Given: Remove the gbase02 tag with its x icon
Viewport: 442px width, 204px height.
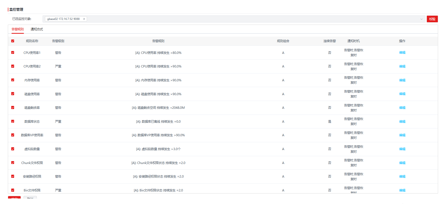Looking at the screenshot, I should (x=84, y=19).
